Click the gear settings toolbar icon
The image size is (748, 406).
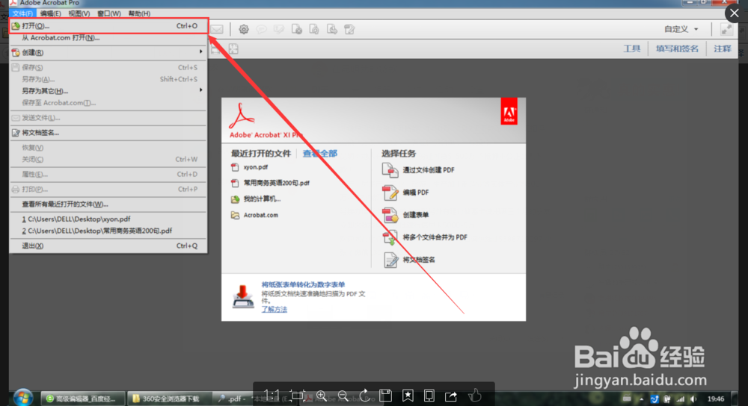pyautogui.click(x=244, y=30)
